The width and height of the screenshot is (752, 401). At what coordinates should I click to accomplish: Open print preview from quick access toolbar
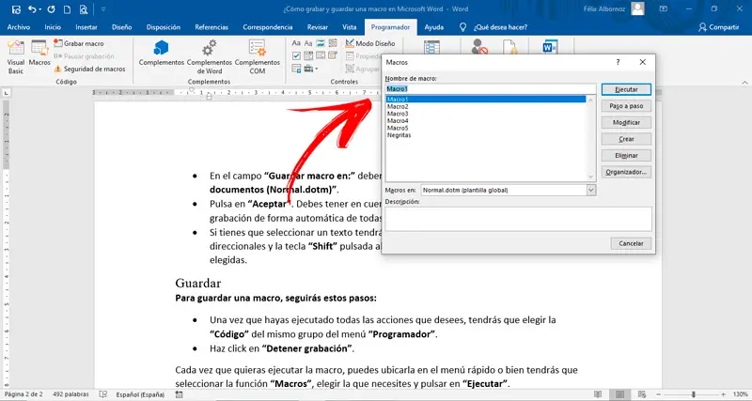[84, 9]
